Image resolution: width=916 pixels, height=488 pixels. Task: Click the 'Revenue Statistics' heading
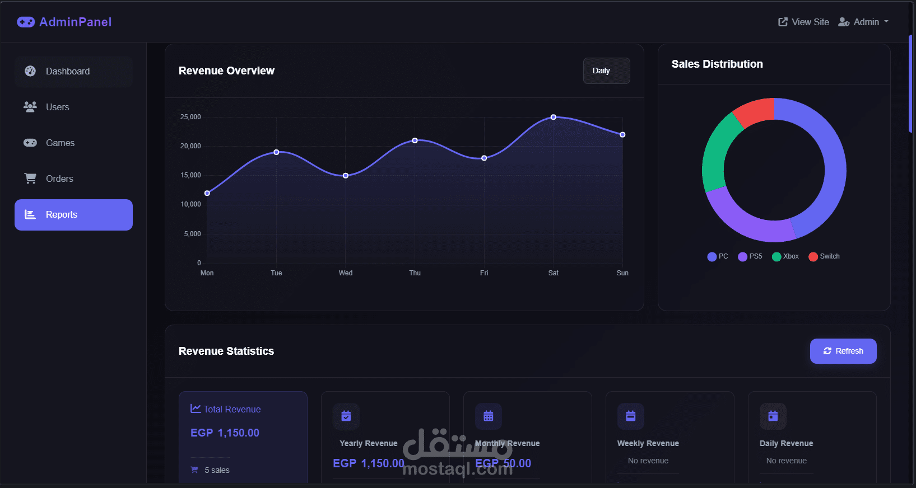pos(226,351)
